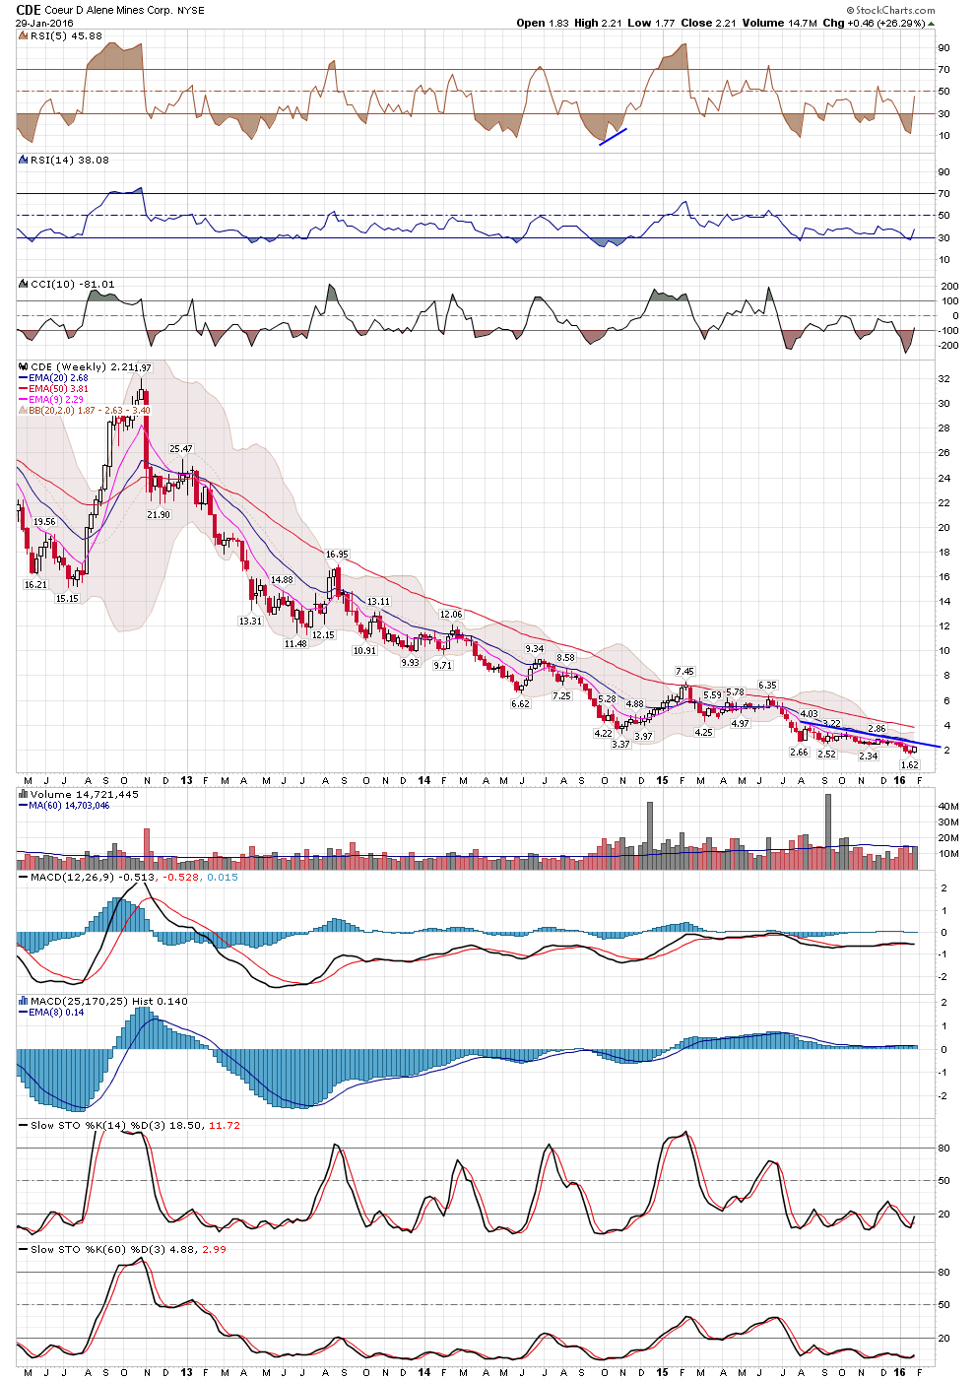This screenshot has height=1380, width=975.
Task: Click the 16.95 price annotation
Action: coord(337,556)
